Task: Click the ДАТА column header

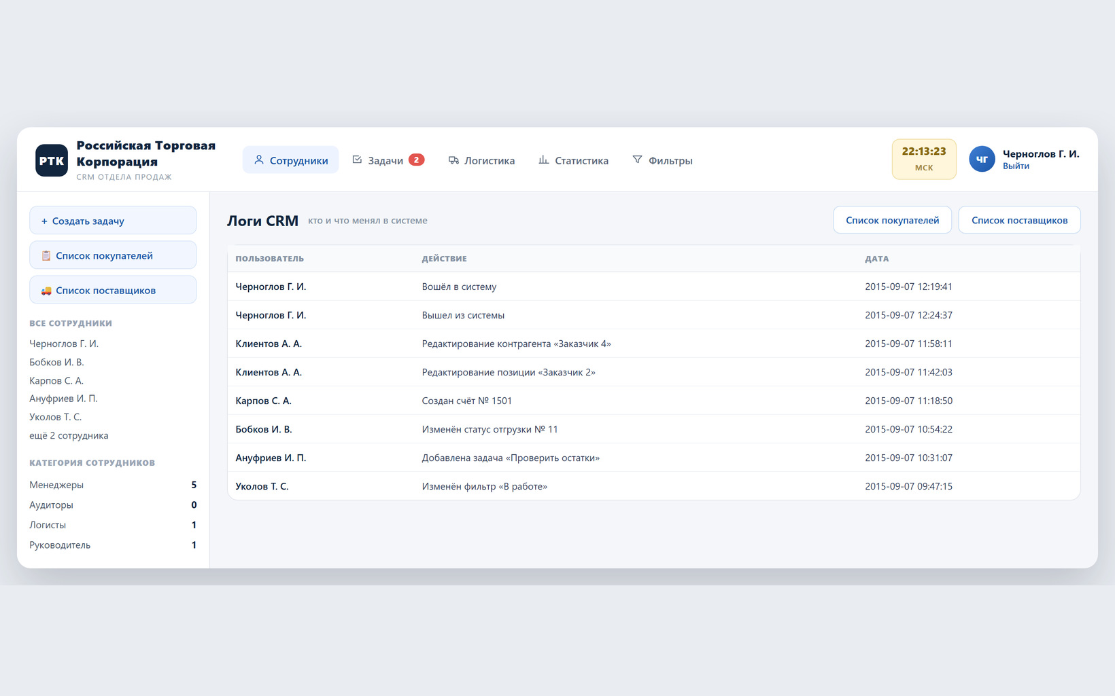Action: [876, 259]
